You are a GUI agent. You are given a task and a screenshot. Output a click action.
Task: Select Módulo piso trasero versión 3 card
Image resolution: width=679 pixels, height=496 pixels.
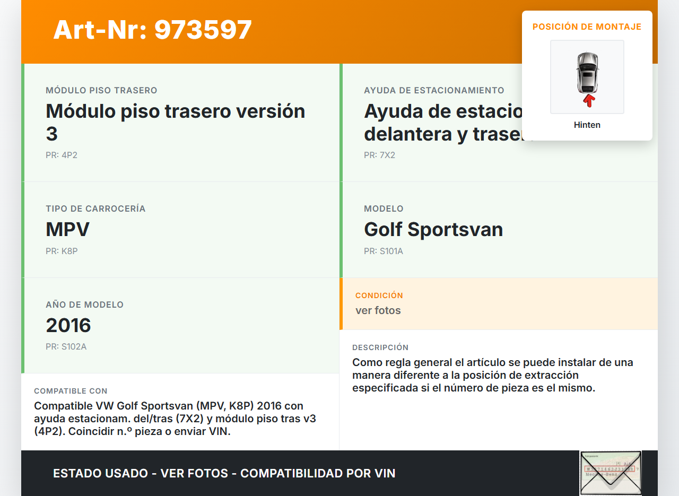(x=175, y=122)
